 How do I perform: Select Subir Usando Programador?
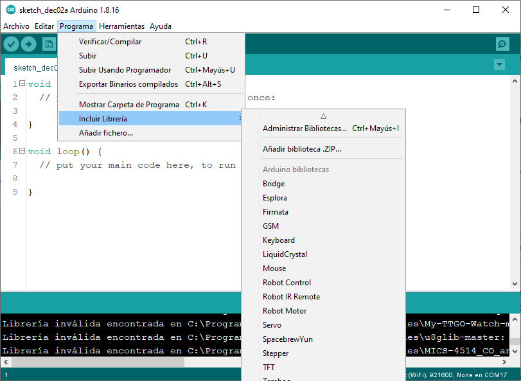(151, 70)
